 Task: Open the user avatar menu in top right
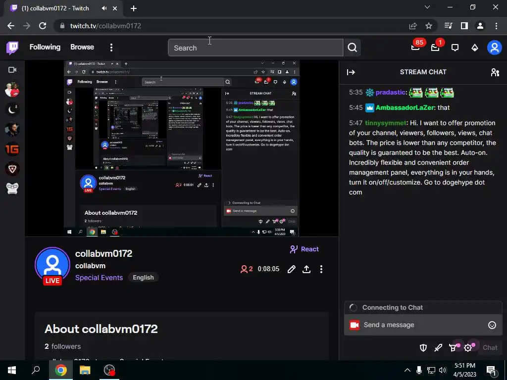click(495, 48)
